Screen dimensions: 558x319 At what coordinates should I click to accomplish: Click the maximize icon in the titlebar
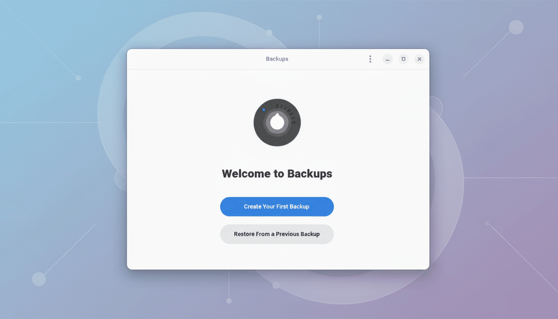pos(403,59)
